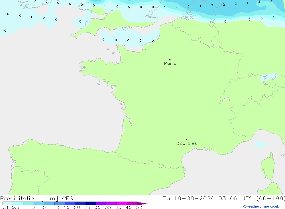The image size is (285, 209).
Task: Click the Corsica island on the map
Action: tap(268, 167)
